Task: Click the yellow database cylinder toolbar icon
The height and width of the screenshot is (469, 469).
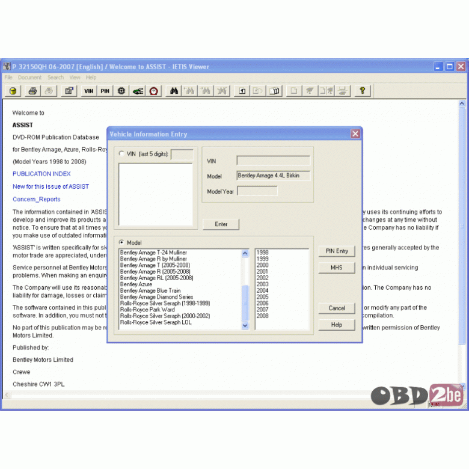Action: click(13, 91)
